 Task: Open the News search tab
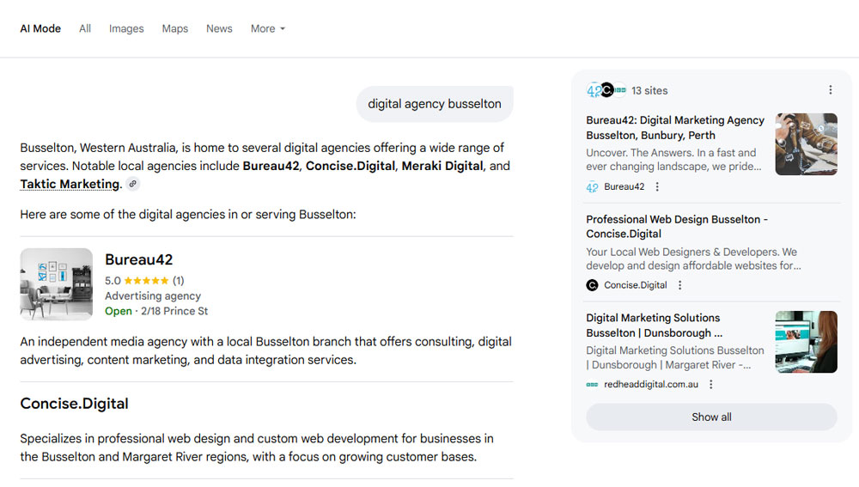(x=219, y=28)
